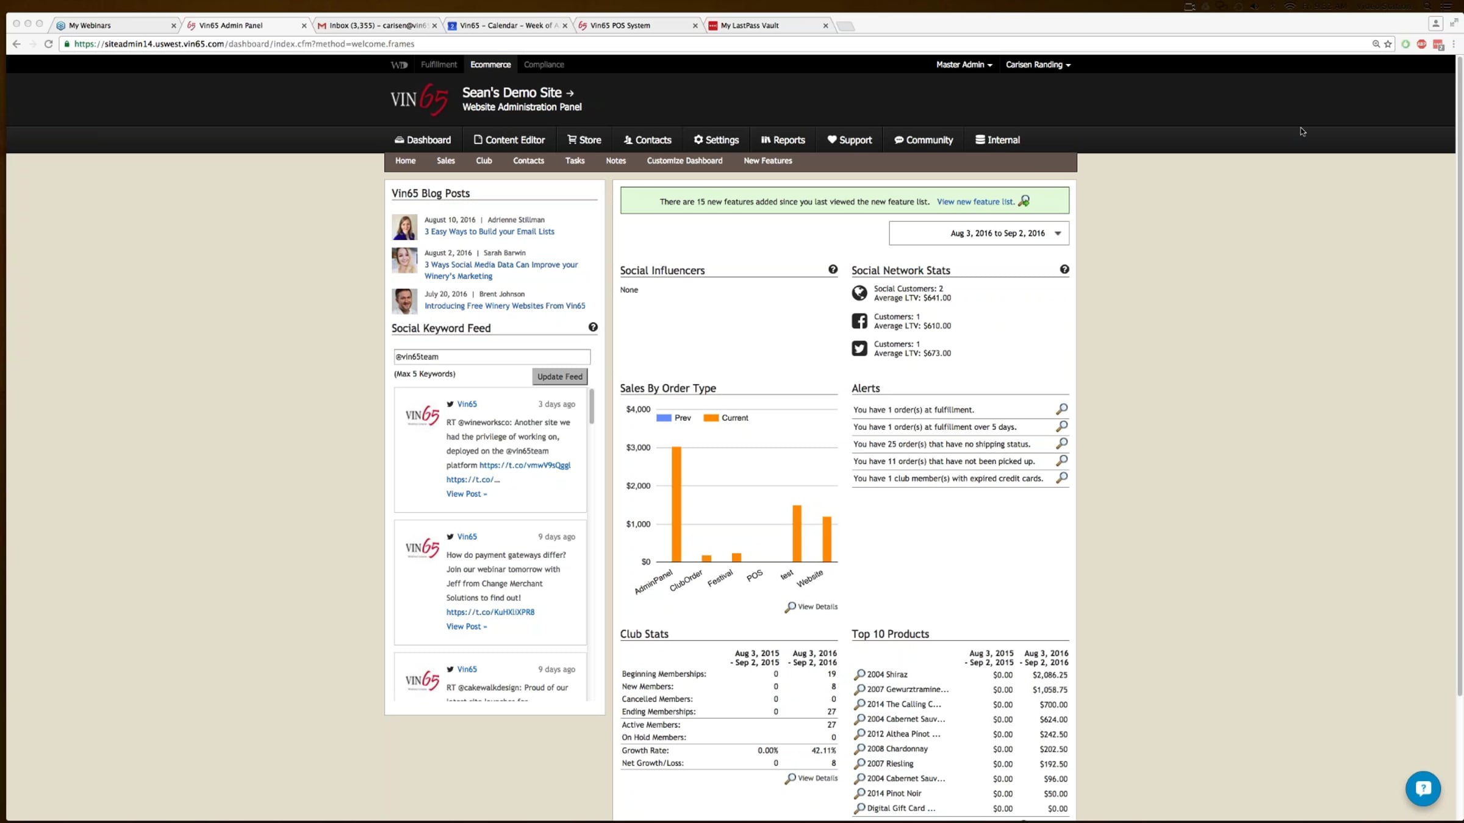Image resolution: width=1464 pixels, height=823 pixels.
Task: Open the browser profile icon
Action: point(1436,24)
